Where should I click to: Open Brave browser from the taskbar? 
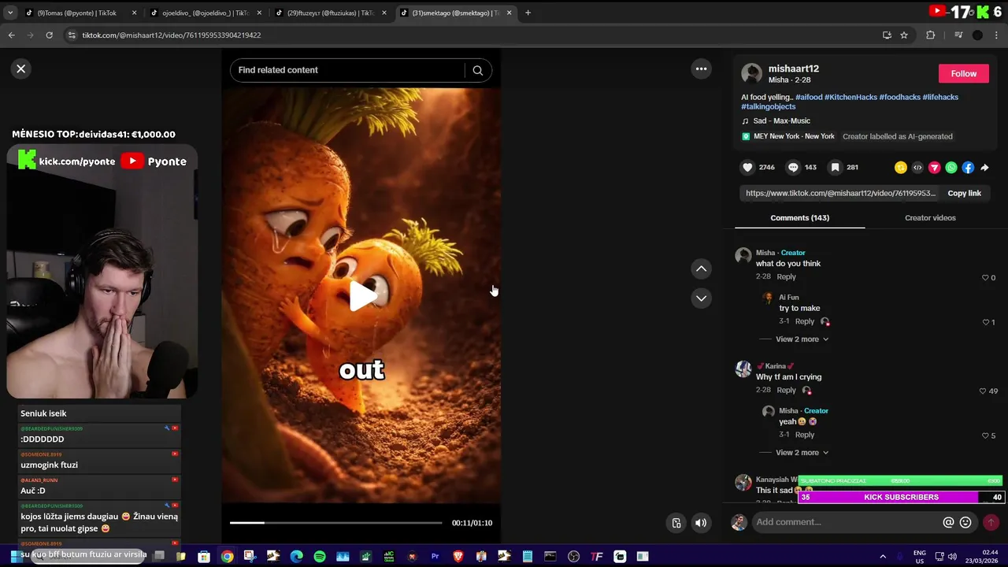tap(458, 556)
